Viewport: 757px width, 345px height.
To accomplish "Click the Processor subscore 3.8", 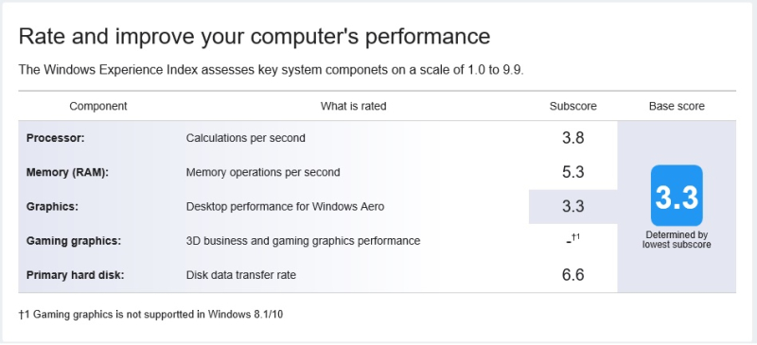I will pyautogui.click(x=573, y=138).
